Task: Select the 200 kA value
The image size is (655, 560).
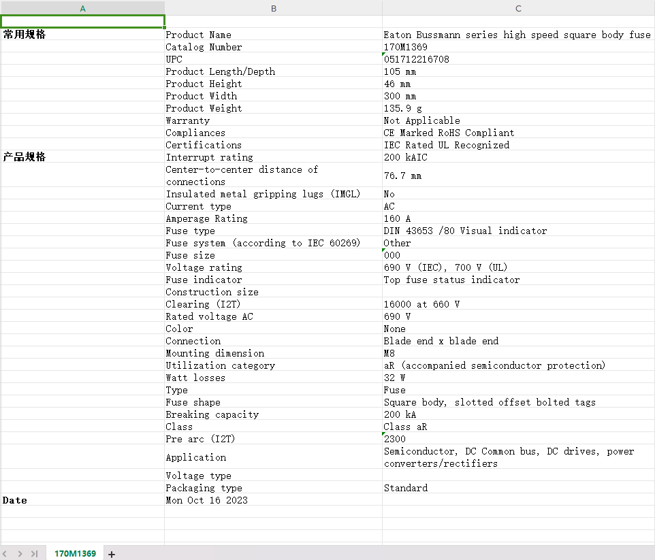Action: tap(518, 414)
